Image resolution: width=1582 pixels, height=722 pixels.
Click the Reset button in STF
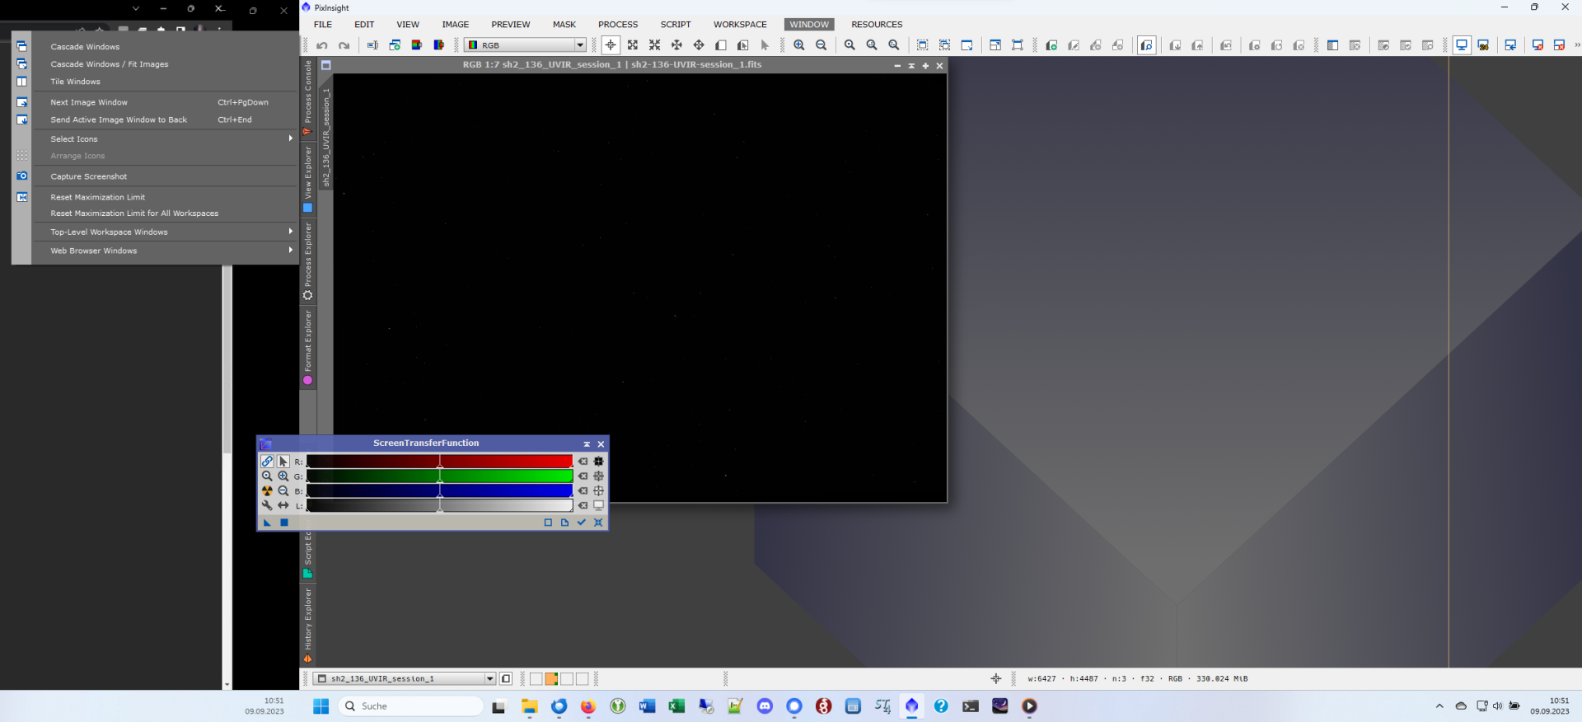click(599, 523)
